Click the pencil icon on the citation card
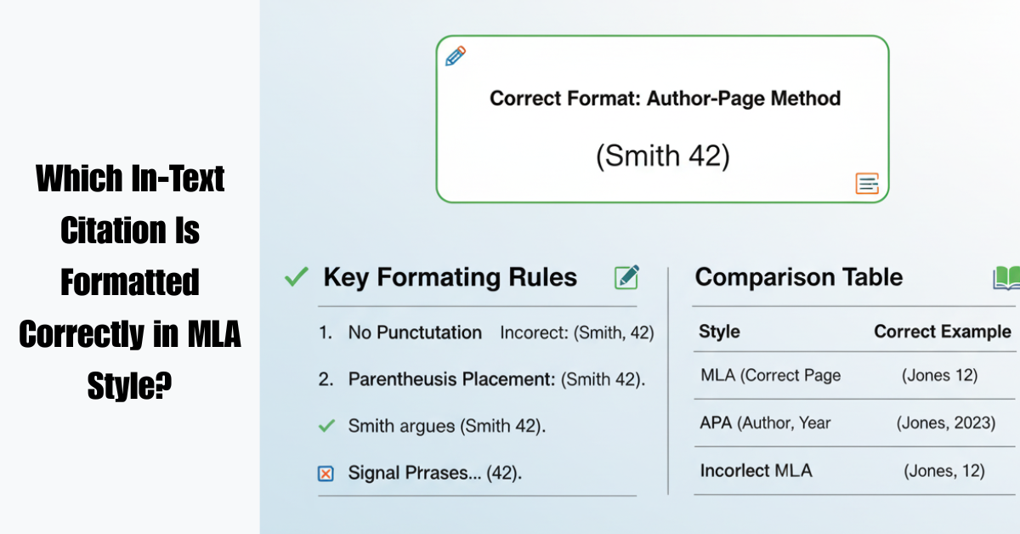This screenshot has height=534, width=1020. pyautogui.click(x=454, y=57)
